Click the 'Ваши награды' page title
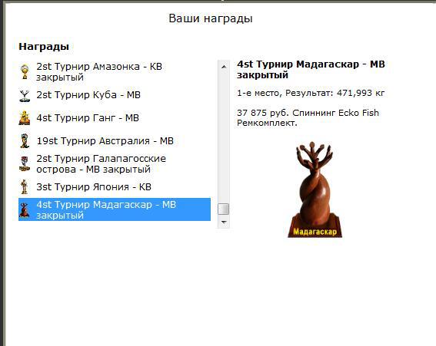Image resolution: width=436 pixels, height=346 pixels. tap(211, 18)
